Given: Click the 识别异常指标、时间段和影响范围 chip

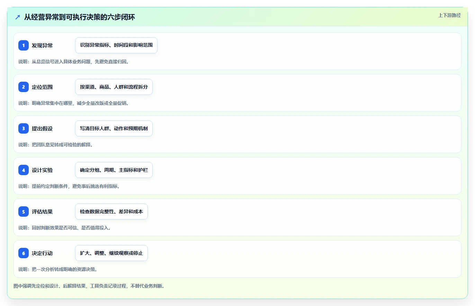Looking at the screenshot, I should pos(116,45).
